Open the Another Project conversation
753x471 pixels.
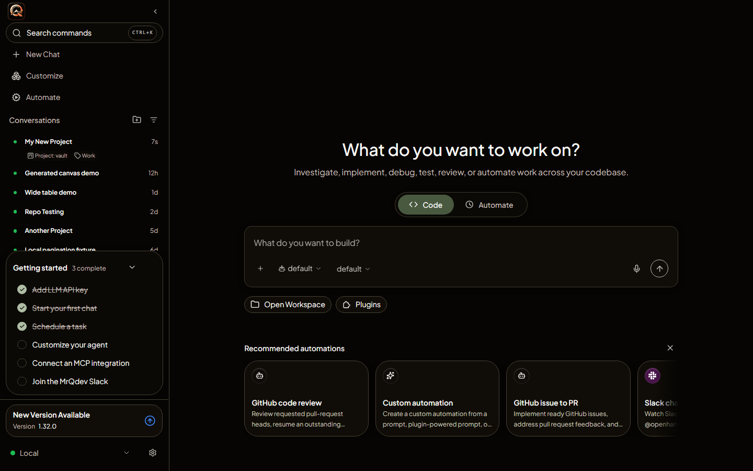pyautogui.click(x=85, y=231)
